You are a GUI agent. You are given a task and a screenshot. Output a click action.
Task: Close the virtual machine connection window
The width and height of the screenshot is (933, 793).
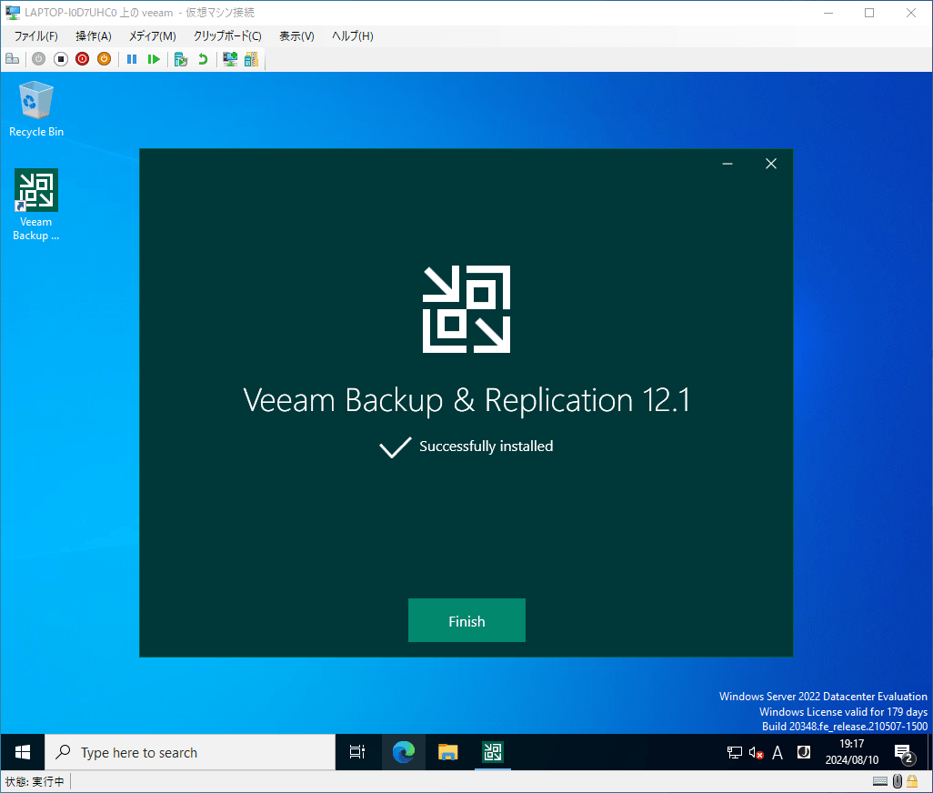pos(911,13)
